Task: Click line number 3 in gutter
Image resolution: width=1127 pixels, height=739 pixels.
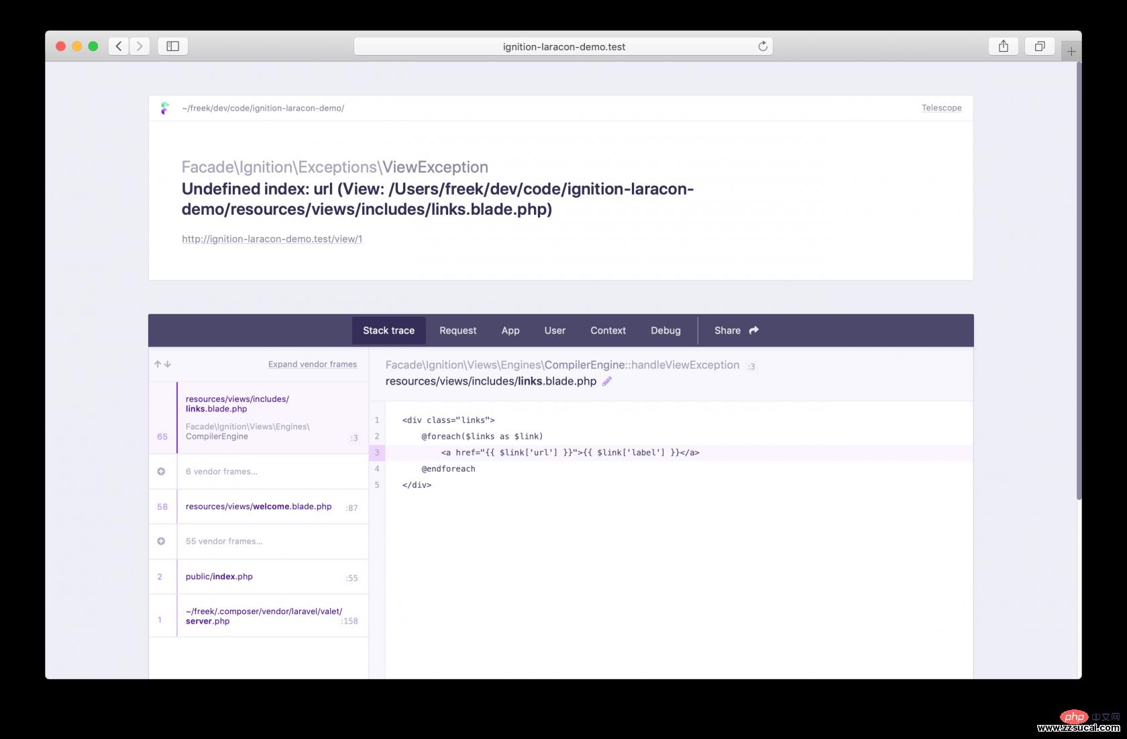Action: (377, 452)
